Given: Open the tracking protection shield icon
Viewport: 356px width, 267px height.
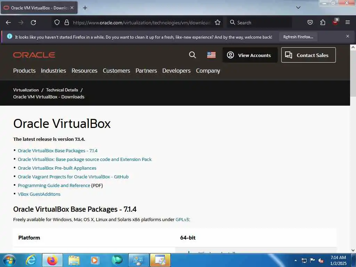Looking at the screenshot, I should coord(57,22).
